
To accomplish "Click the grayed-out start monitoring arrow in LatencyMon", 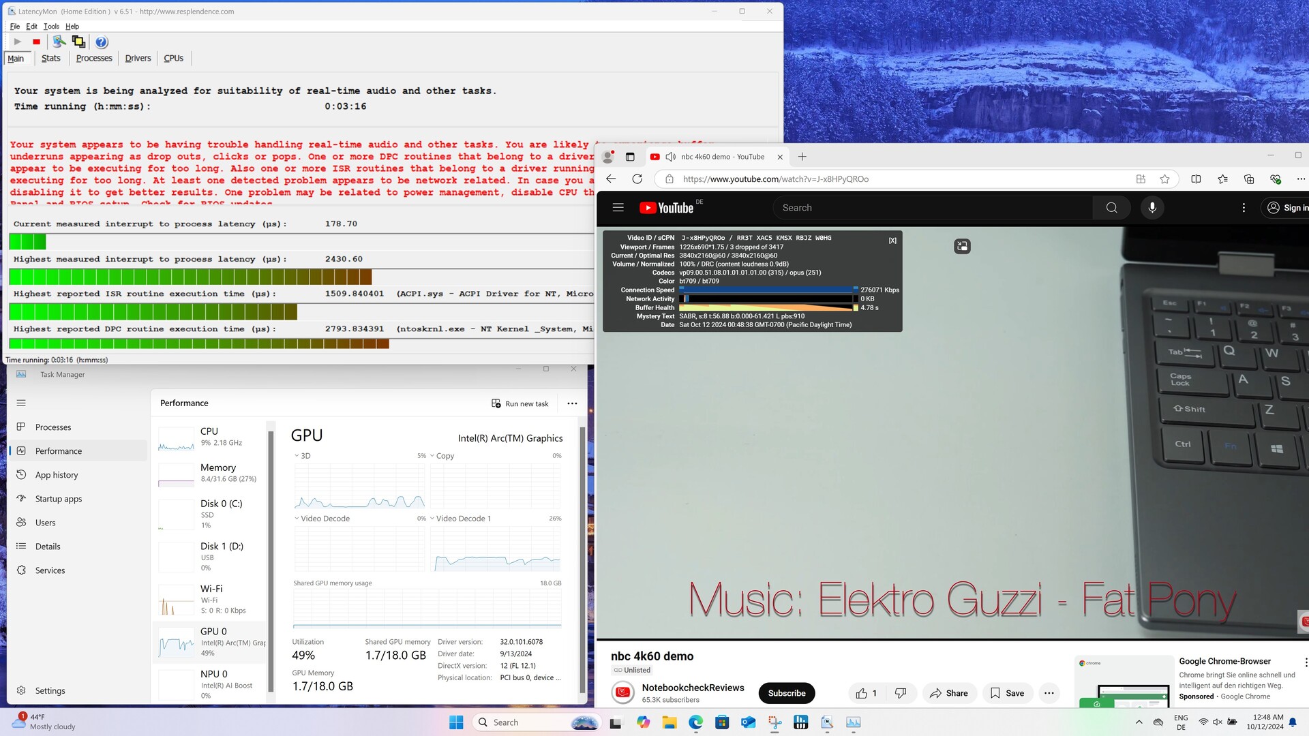I will (17, 42).
